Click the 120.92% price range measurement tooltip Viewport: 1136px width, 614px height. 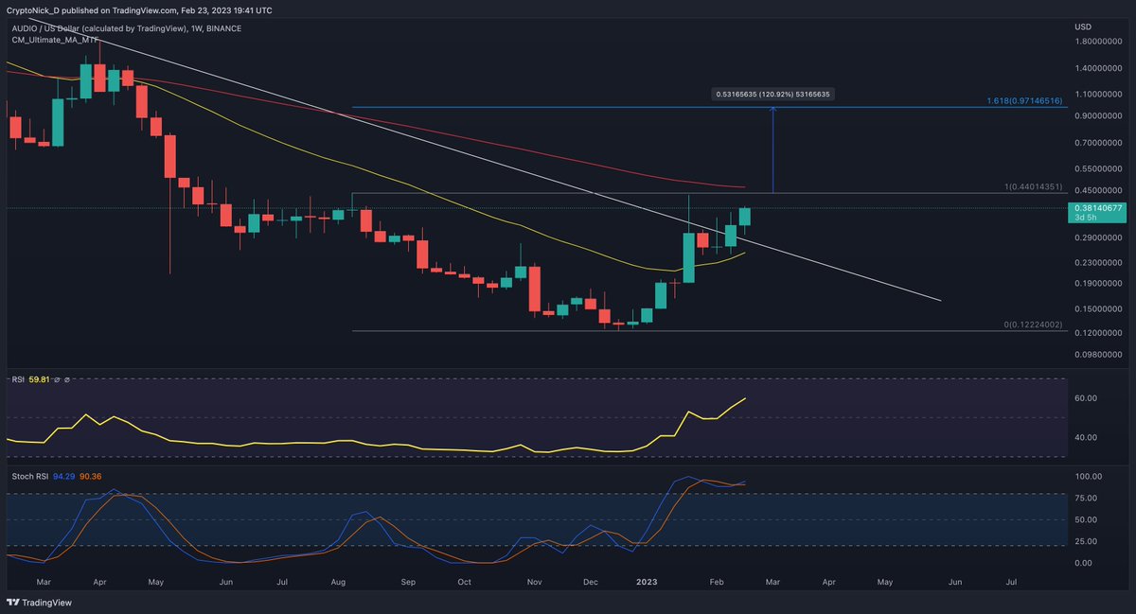(x=773, y=95)
